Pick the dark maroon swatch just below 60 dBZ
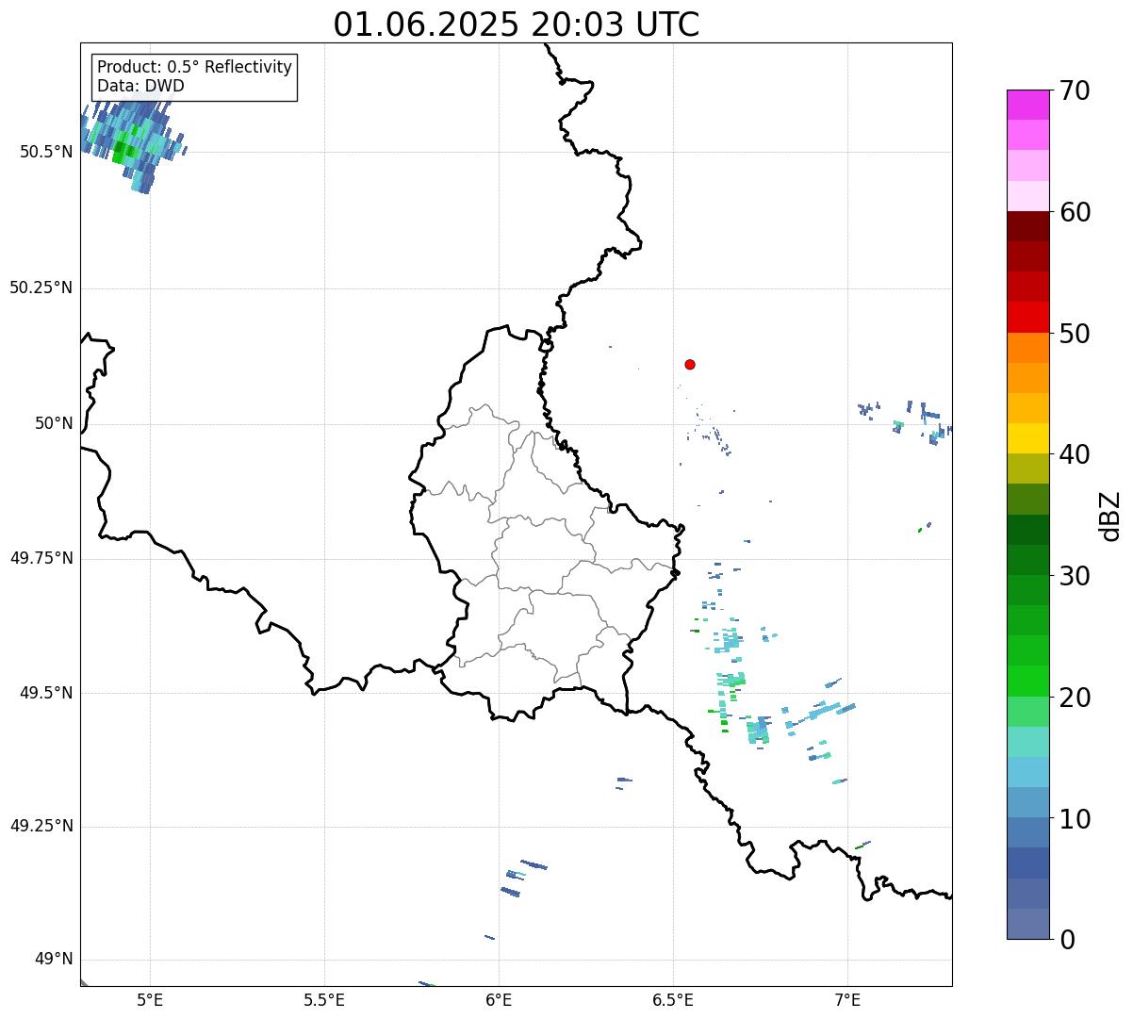 pos(1026,226)
